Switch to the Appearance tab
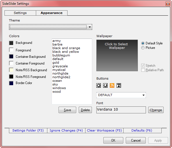The width and height of the screenshot is (172, 148). tap(52, 13)
